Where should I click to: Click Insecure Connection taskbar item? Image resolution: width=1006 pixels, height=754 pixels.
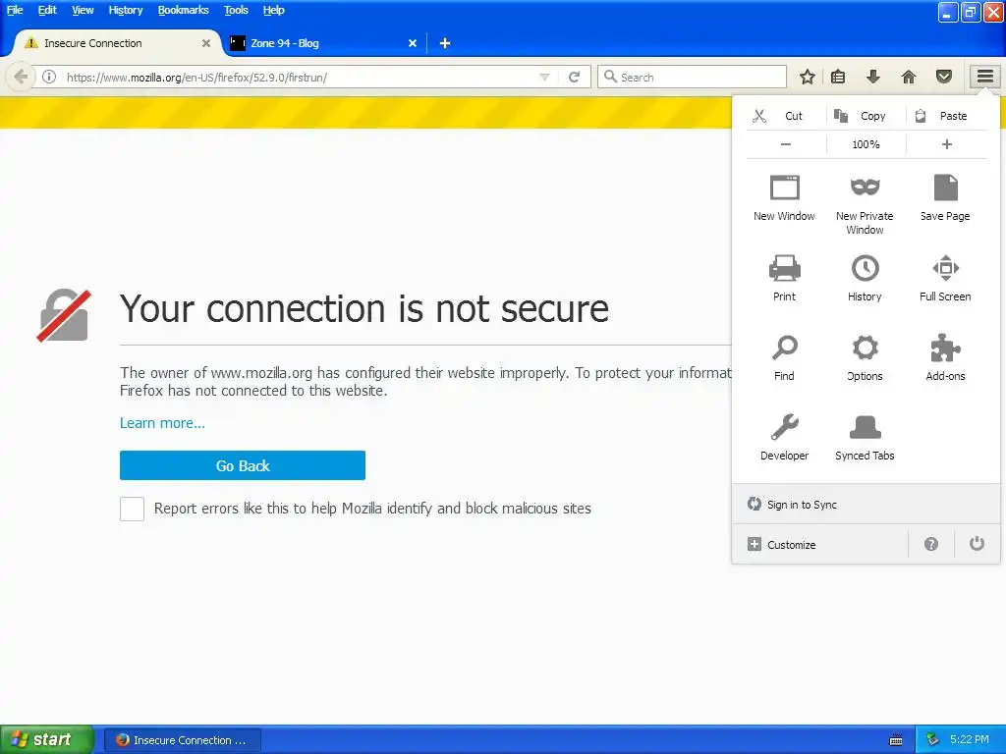click(x=183, y=740)
